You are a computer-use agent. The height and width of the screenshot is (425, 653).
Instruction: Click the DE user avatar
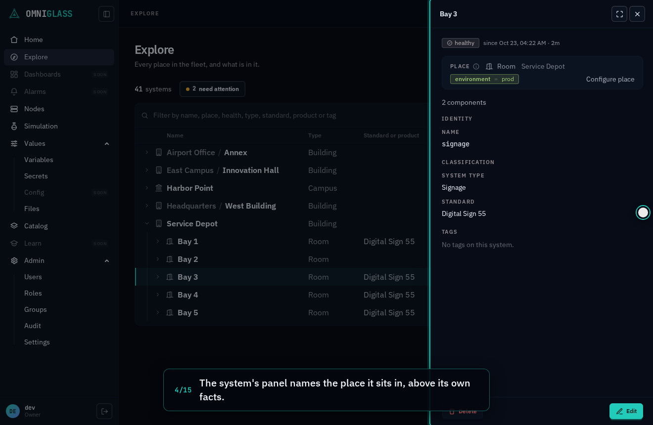pos(13,411)
